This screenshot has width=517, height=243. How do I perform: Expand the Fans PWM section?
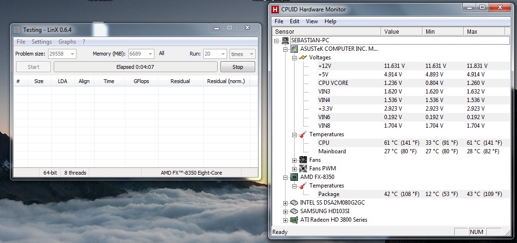[x=294, y=169]
